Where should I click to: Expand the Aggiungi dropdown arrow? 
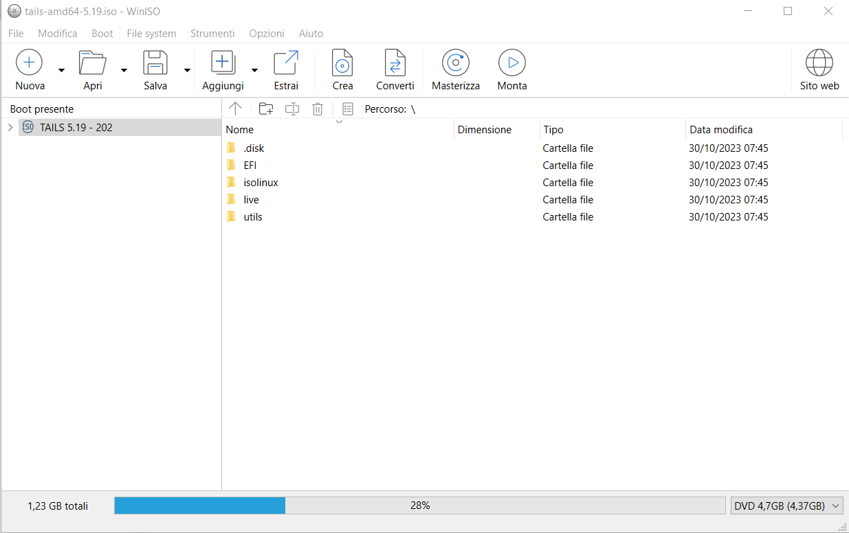click(254, 70)
